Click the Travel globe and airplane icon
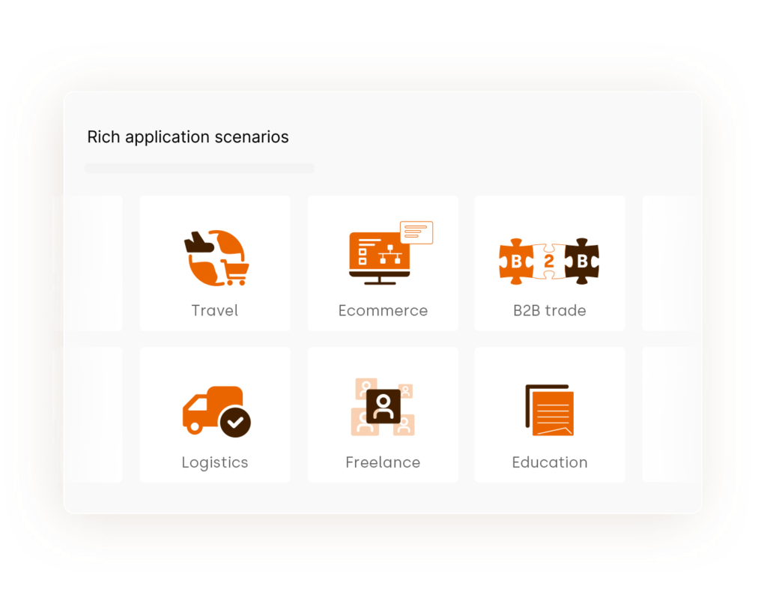The image size is (767, 592). point(216,258)
